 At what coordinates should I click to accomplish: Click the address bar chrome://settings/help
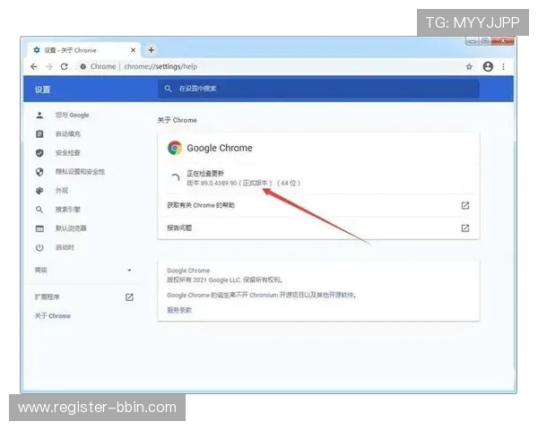(x=161, y=66)
